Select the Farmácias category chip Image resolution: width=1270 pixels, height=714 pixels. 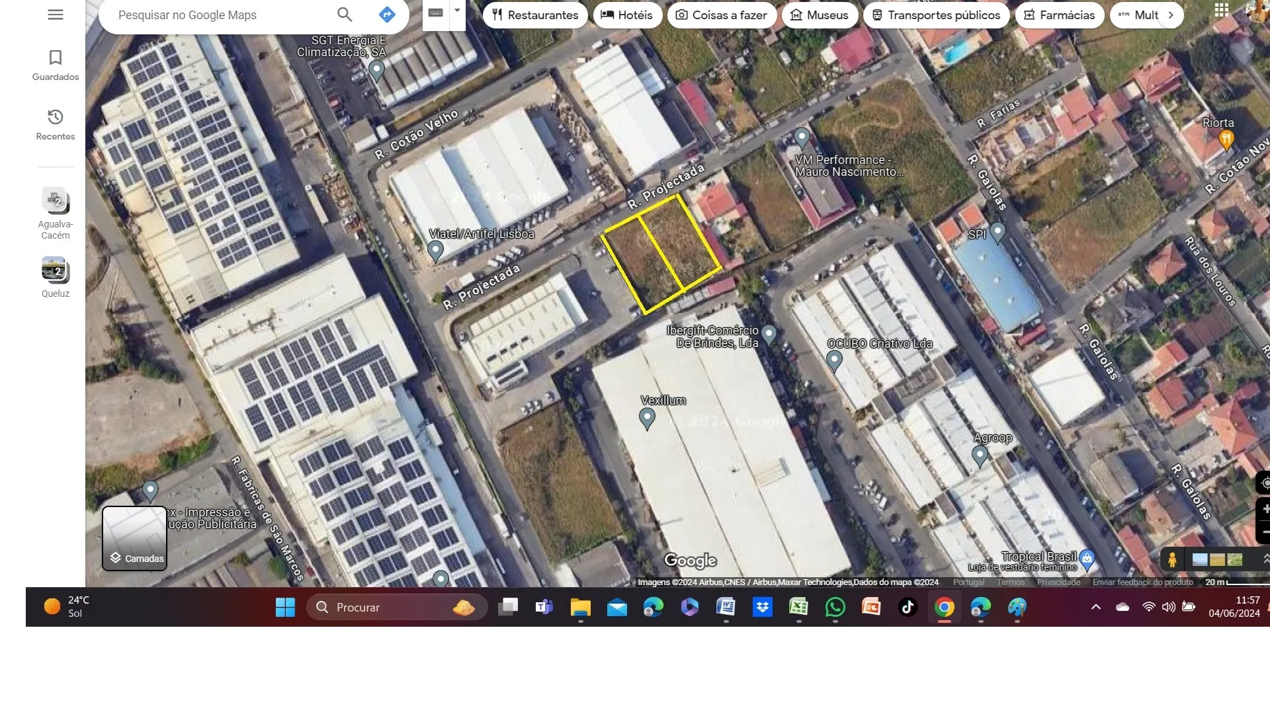1059,15
